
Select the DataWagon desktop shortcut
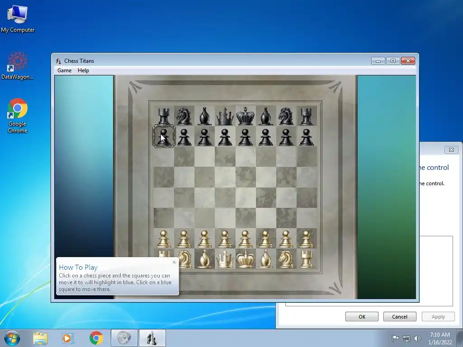[x=18, y=66]
